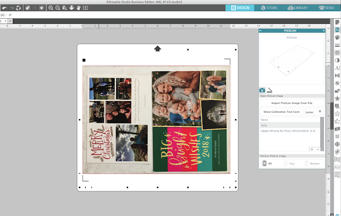
Task: Switch to the PixScan scanner mode icon
Action: pyautogui.click(x=270, y=90)
